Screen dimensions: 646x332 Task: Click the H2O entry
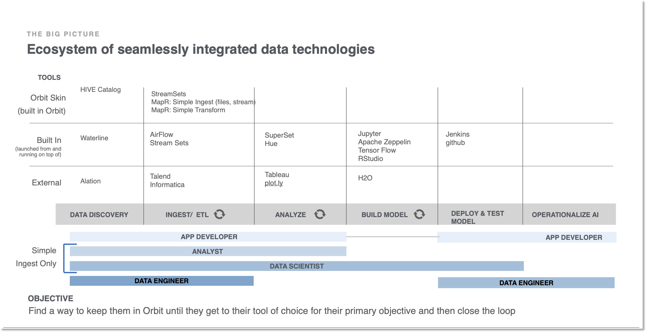[x=365, y=178]
